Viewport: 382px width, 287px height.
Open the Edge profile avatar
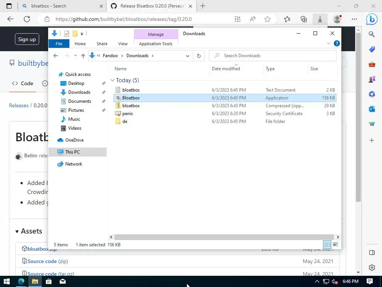coord(337,19)
